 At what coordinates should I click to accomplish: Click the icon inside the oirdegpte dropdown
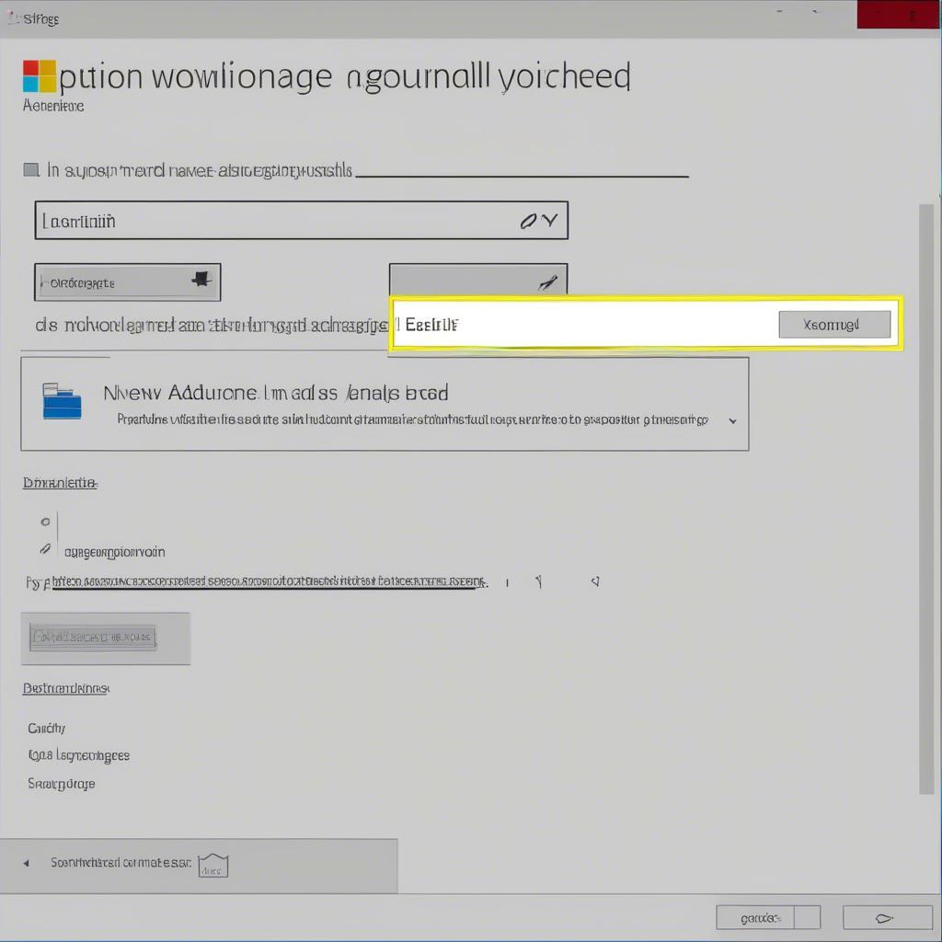[201, 280]
